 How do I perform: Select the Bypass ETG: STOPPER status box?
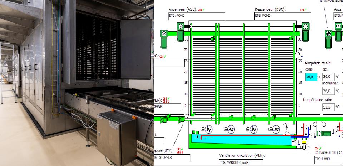tap(172, 158)
